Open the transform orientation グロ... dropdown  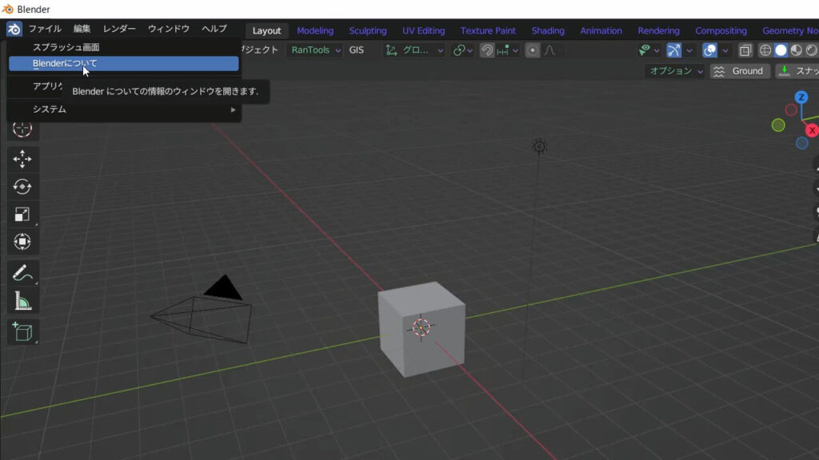point(415,50)
